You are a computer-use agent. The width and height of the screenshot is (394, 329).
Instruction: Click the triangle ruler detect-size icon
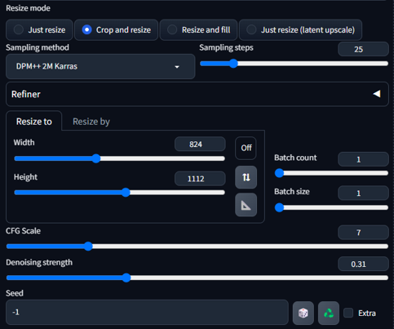click(x=246, y=205)
